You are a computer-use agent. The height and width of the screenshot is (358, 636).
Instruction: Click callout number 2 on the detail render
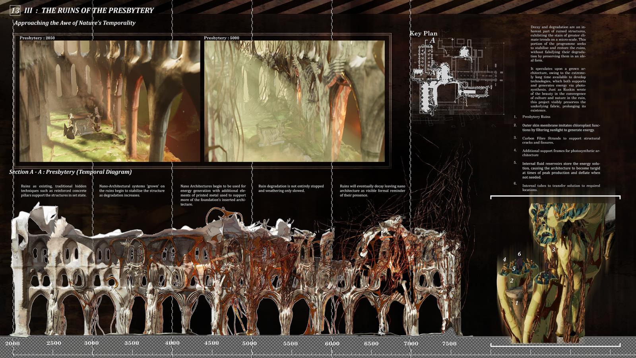tap(512, 280)
